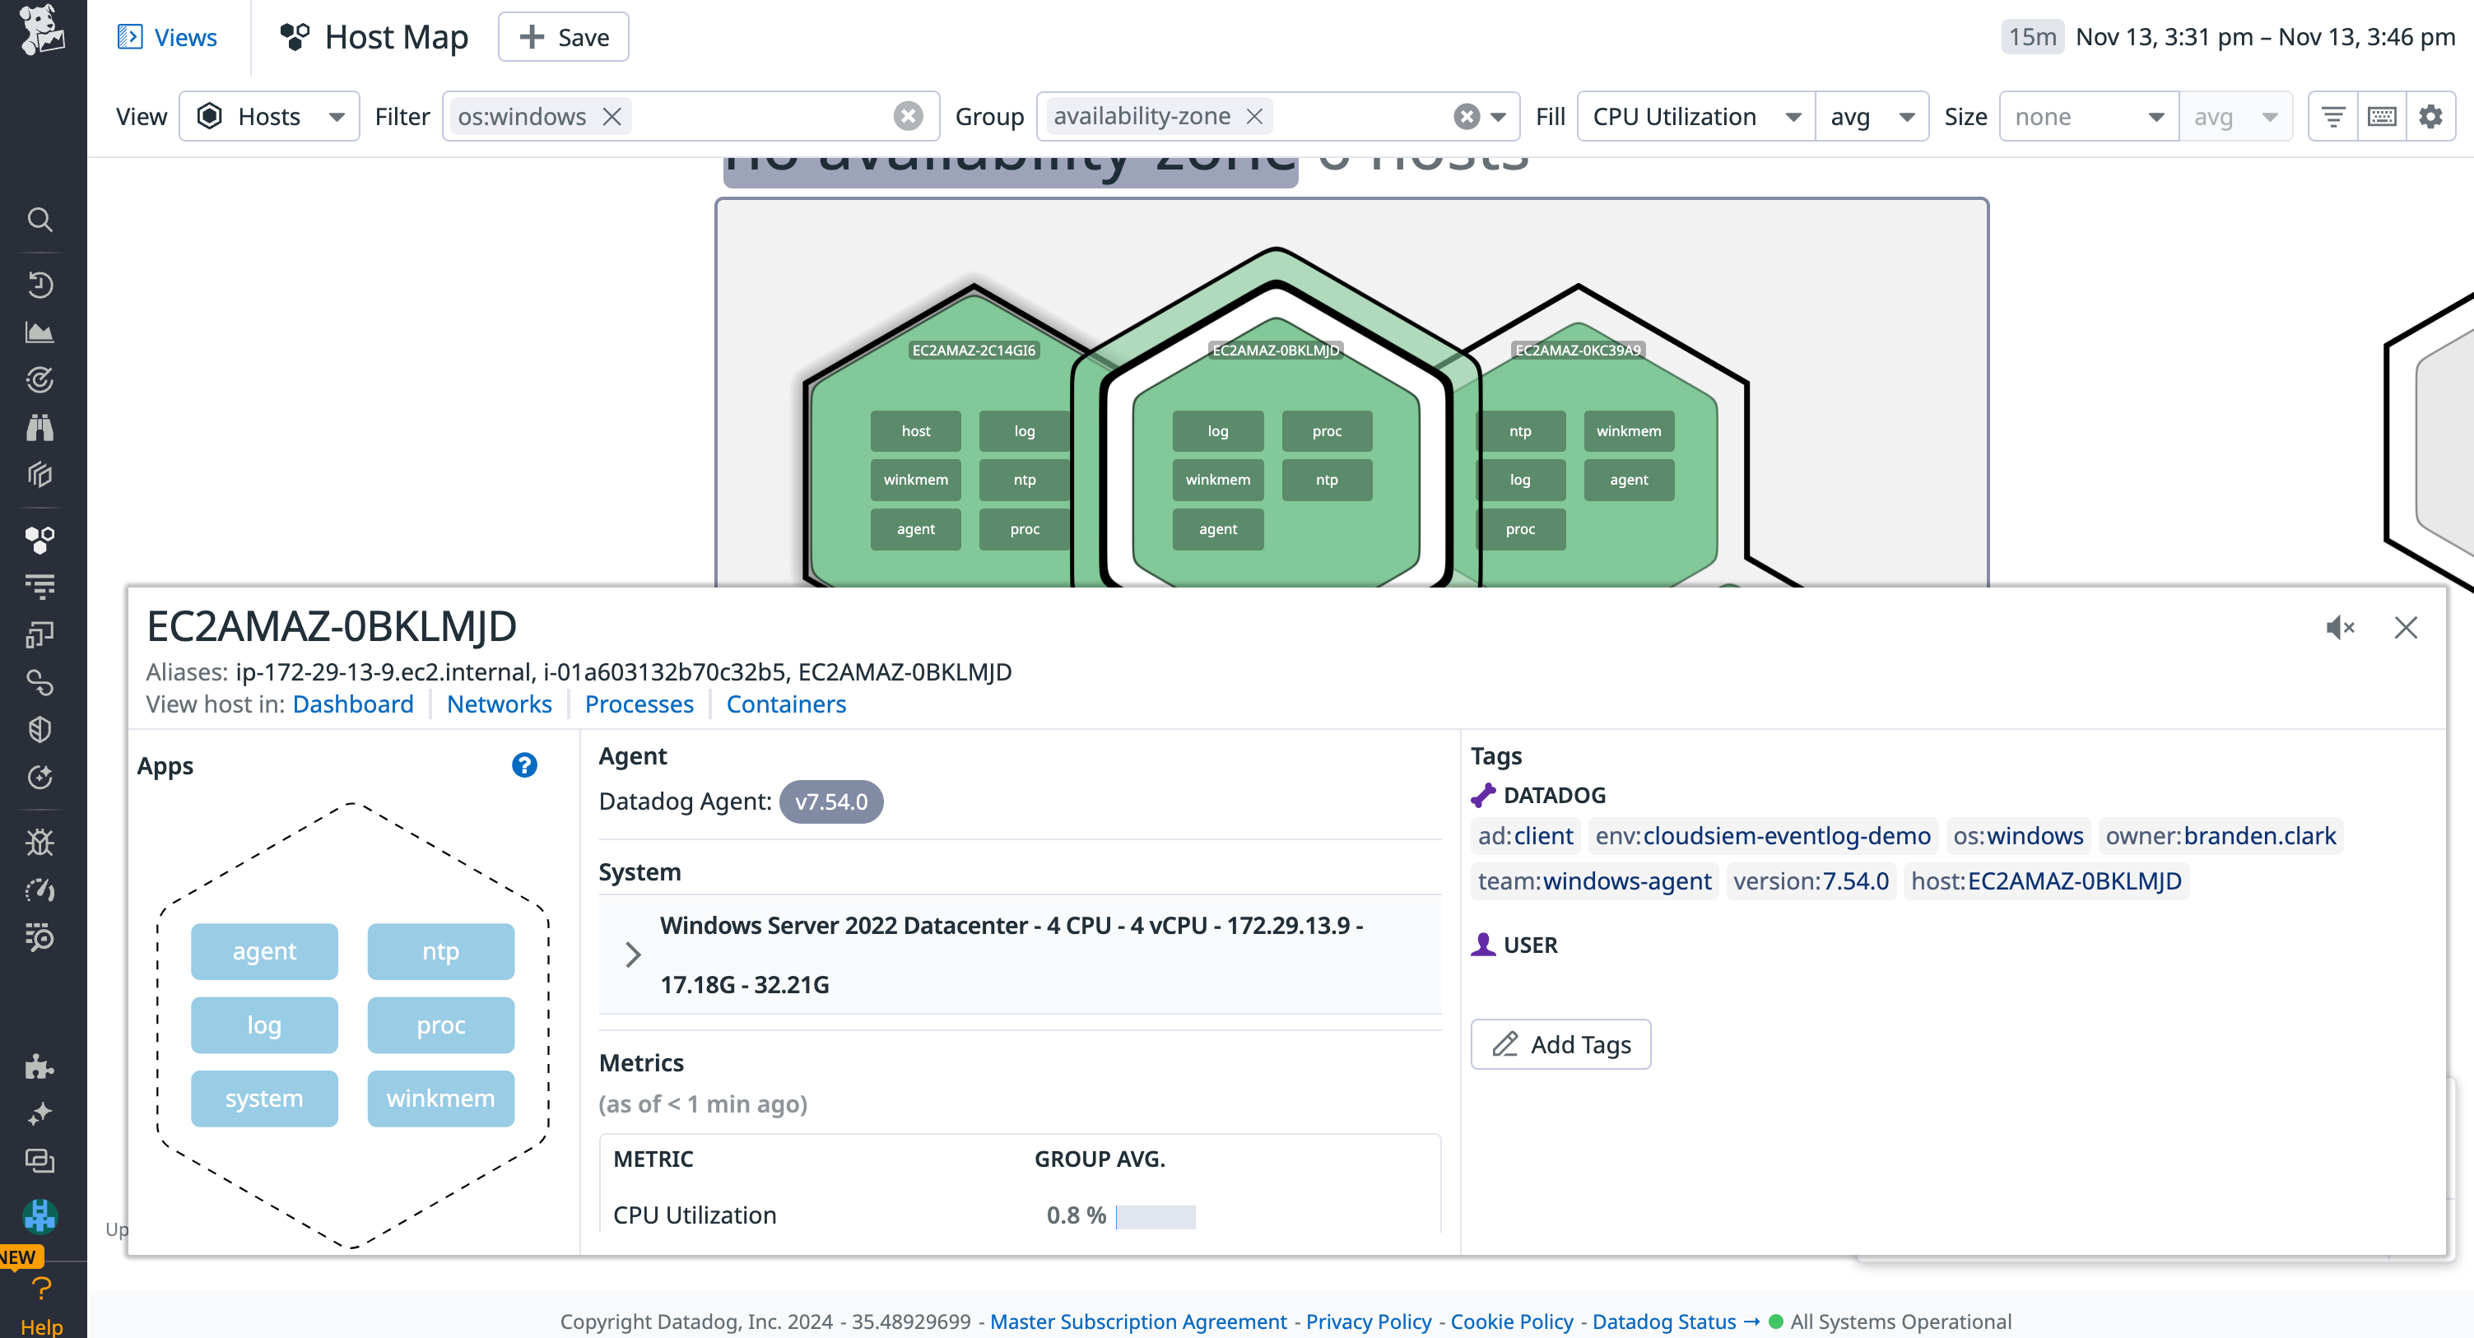Toggle the winkmem app on EC2AMAZ-0BKLMJD hexagon
2474x1338 pixels.
(x=1216, y=479)
